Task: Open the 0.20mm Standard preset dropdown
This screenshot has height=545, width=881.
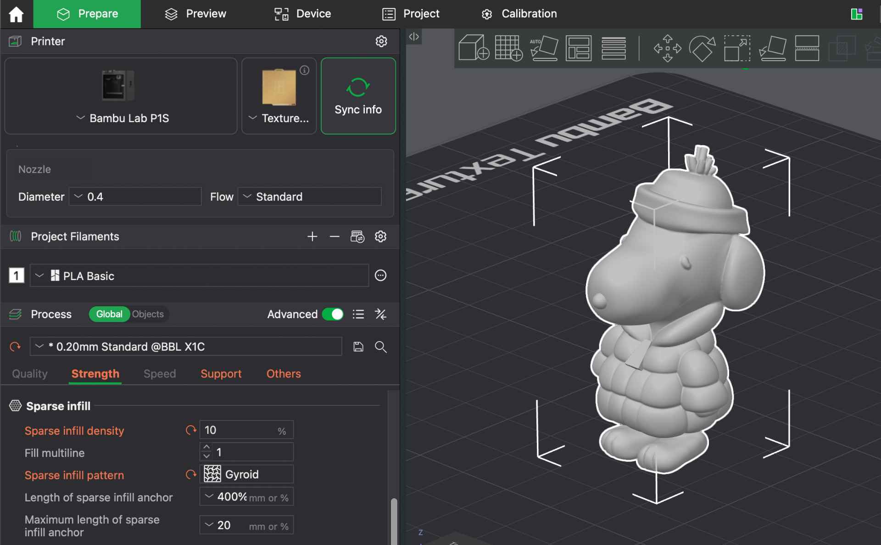Action: [x=186, y=347]
